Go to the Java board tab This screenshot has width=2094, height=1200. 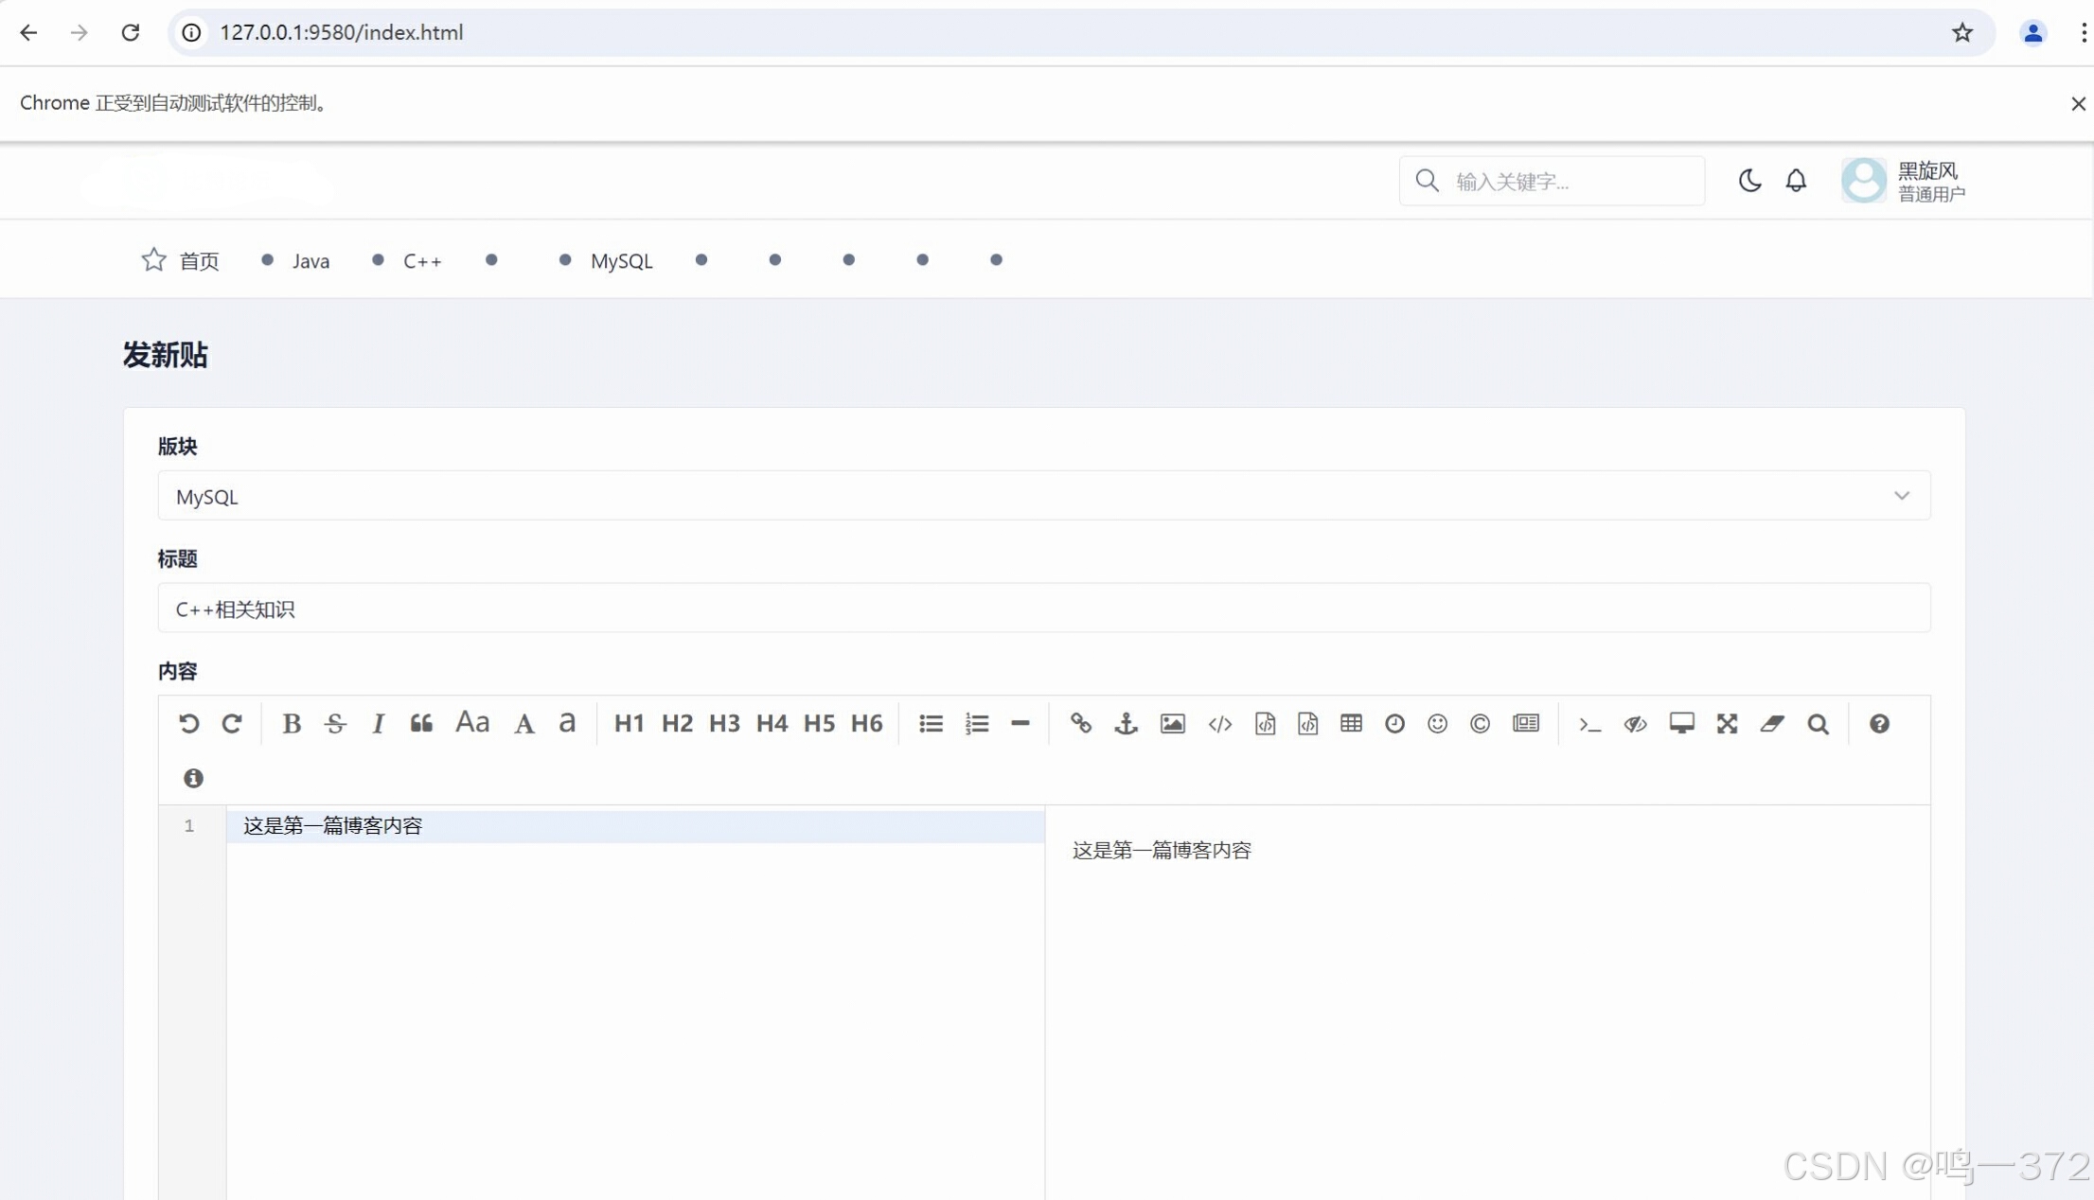(x=310, y=261)
